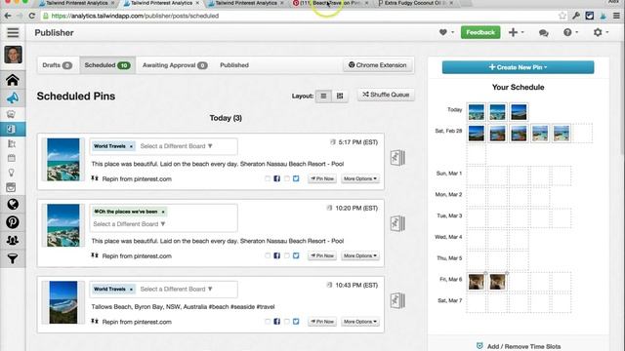The width and height of the screenshot is (625, 351).
Task: Click Pin Now on the 10:43 PM pin
Action: (x=322, y=322)
